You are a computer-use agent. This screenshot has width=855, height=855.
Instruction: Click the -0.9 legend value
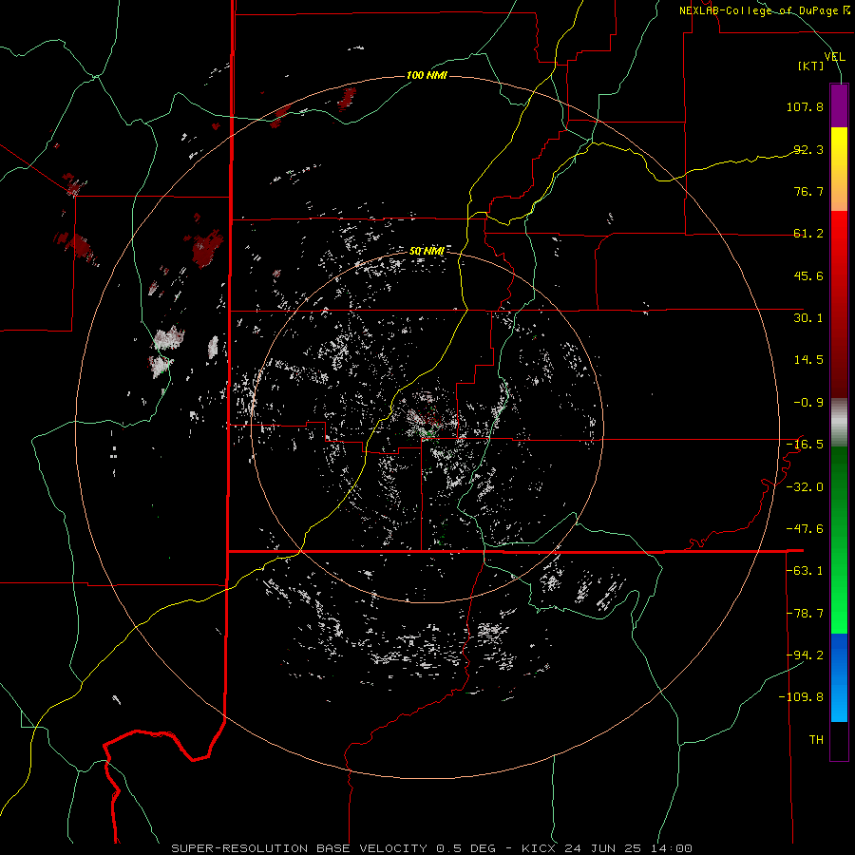pos(808,403)
